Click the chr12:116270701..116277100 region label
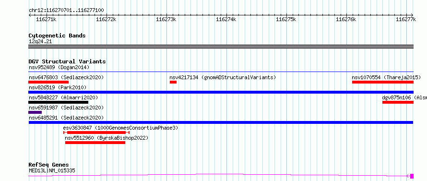The width and height of the screenshot is (427, 181). [66, 11]
